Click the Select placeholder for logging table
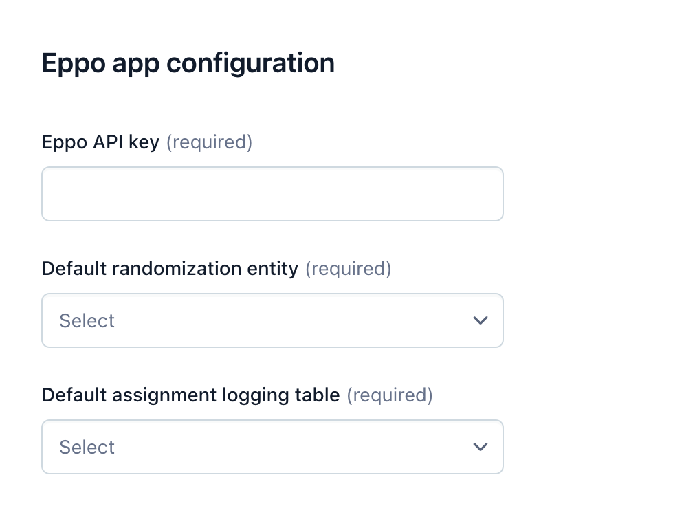Image resolution: width=682 pixels, height=528 pixels. [x=87, y=447]
